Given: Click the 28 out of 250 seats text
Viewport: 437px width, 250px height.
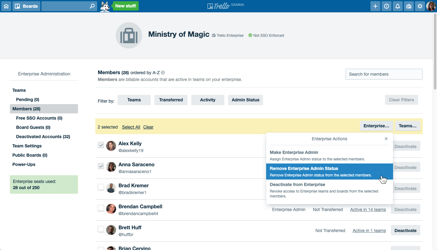Looking at the screenshot, I should pyautogui.click(x=26, y=188).
